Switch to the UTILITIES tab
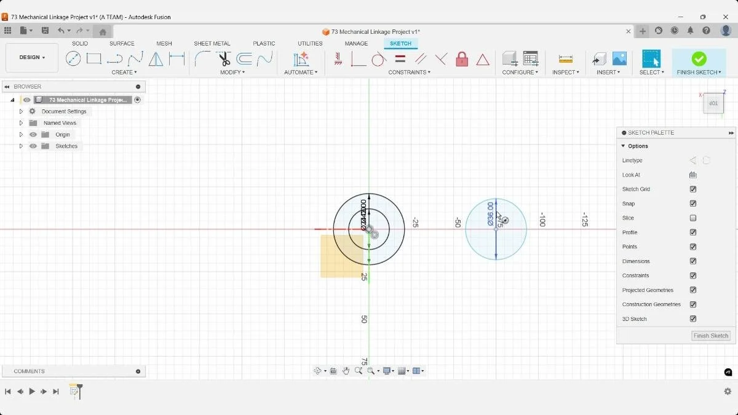The width and height of the screenshot is (738, 415). coord(310,44)
